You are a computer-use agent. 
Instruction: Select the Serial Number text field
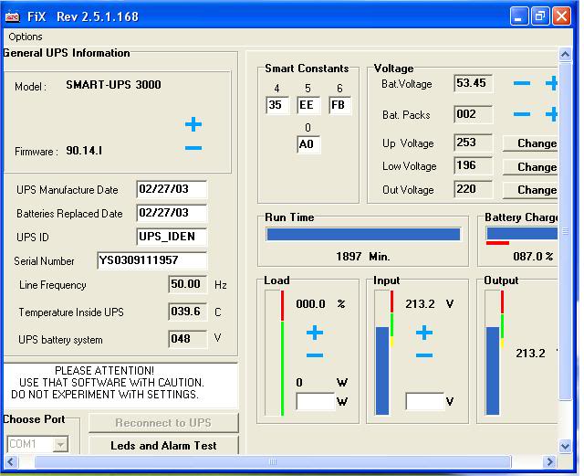(151, 260)
